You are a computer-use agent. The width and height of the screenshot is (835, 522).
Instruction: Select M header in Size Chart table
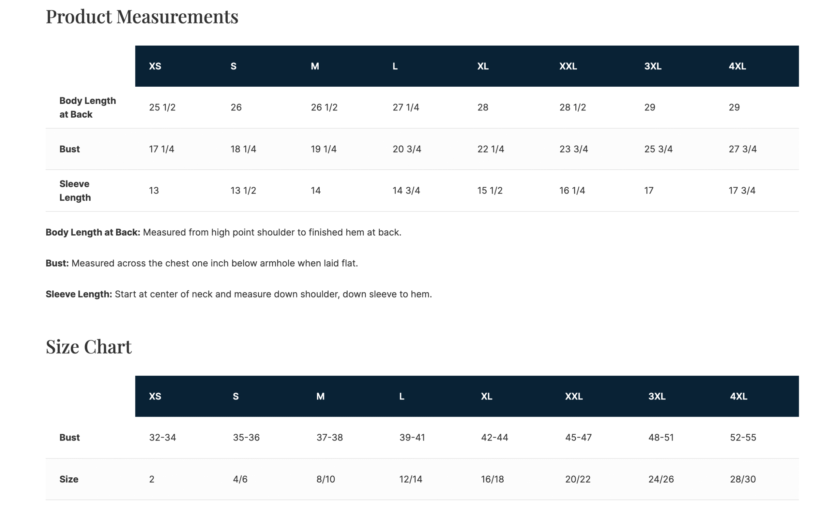tap(320, 396)
